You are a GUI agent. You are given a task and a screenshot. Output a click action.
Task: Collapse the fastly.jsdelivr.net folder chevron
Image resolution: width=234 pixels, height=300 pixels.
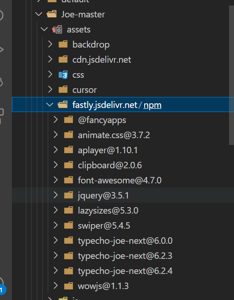pyautogui.click(x=50, y=105)
